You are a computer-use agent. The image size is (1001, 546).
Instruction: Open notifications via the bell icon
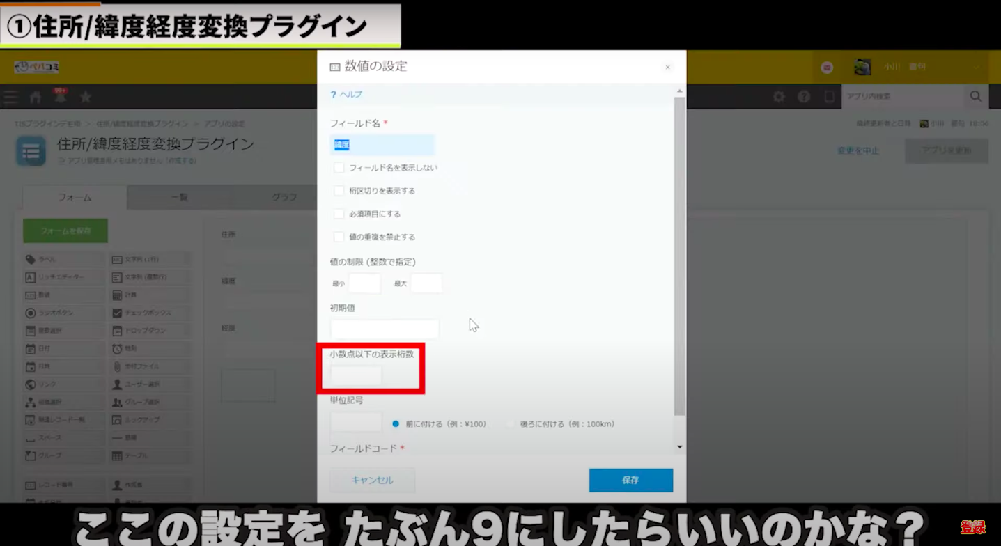pyautogui.click(x=61, y=97)
